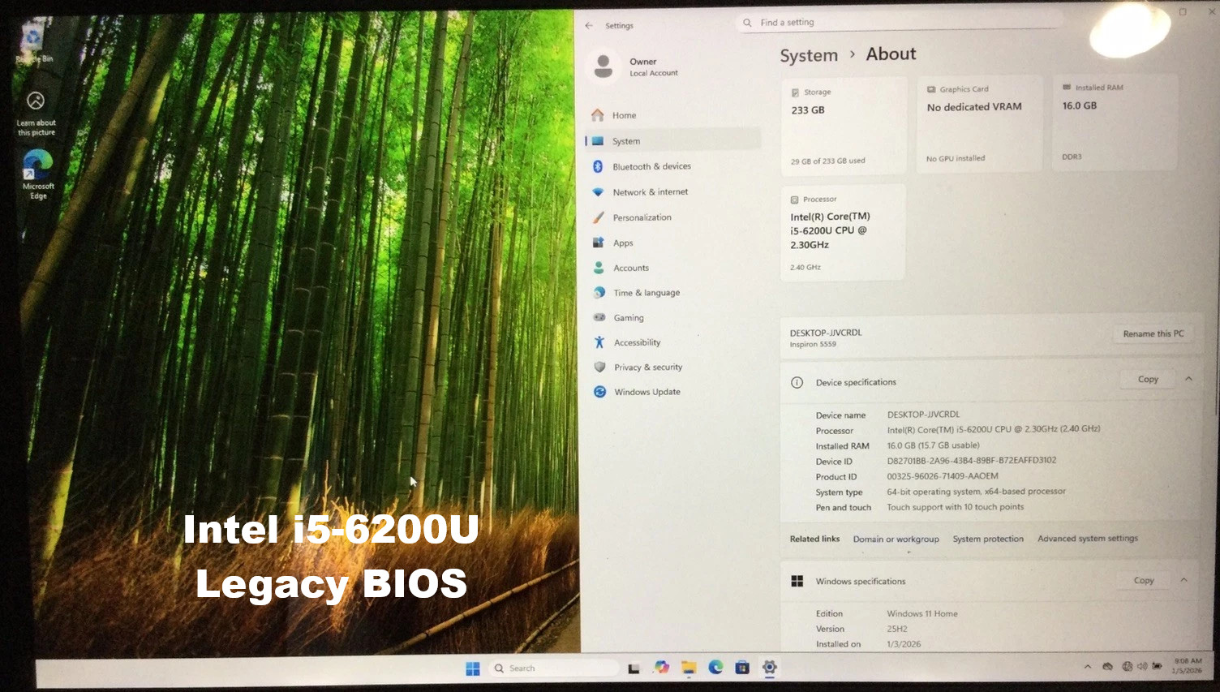Click the Windows Update refresh icon
This screenshot has width=1220, height=692.
pos(600,392)
